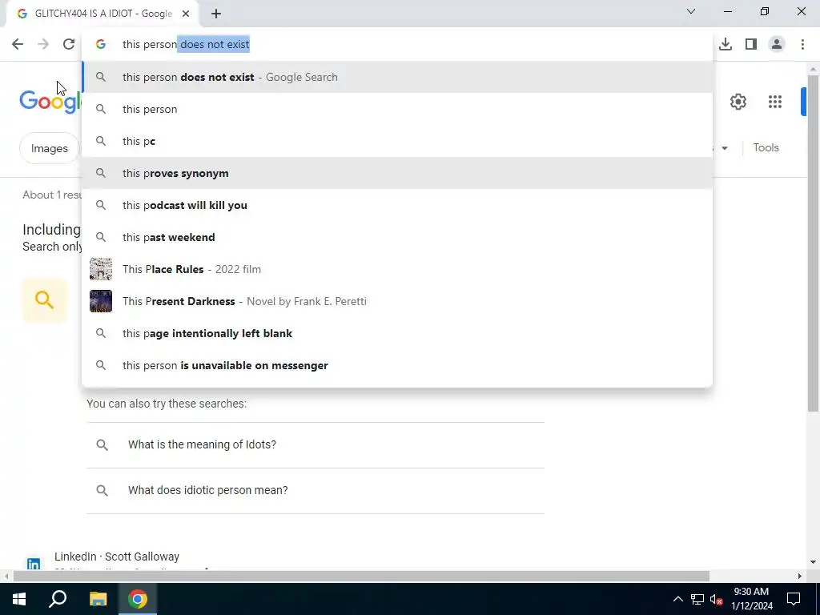Show hidden system tray icons
This screenshot has height=615, width=820.
(x=677, y=599)
